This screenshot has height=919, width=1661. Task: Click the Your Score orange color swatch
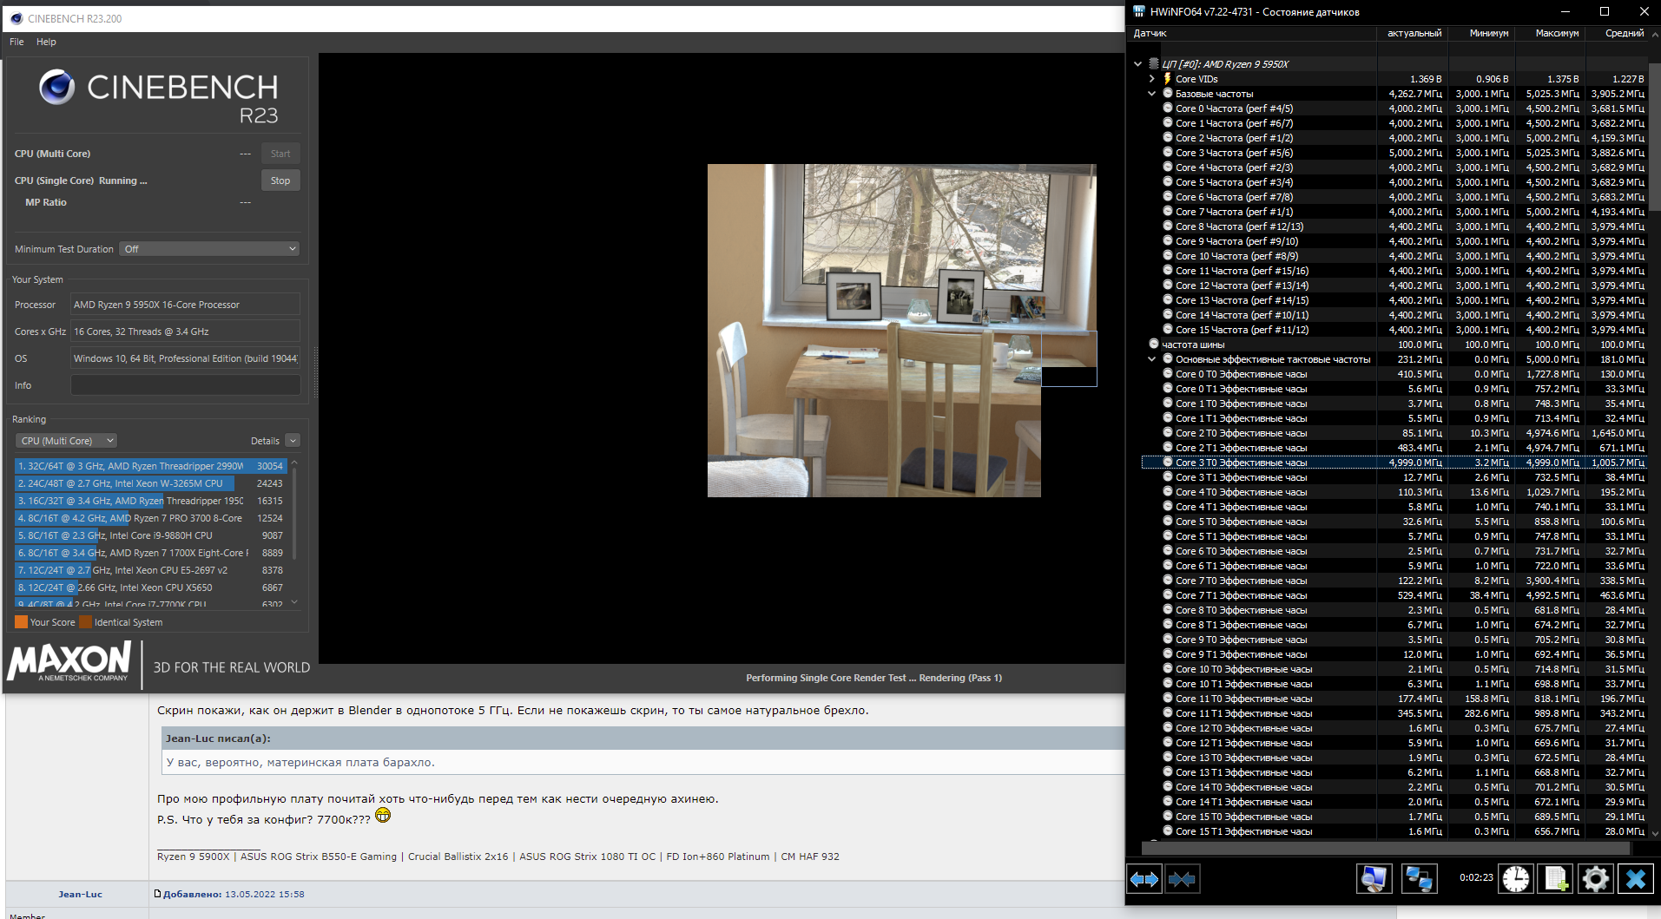tap(21, 622)
